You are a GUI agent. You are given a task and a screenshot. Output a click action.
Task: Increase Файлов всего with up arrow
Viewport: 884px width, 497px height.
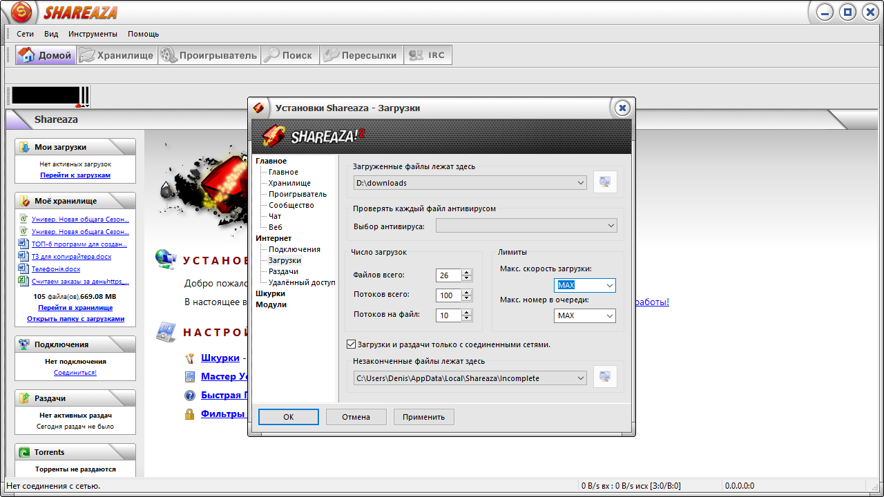point(467,272)
